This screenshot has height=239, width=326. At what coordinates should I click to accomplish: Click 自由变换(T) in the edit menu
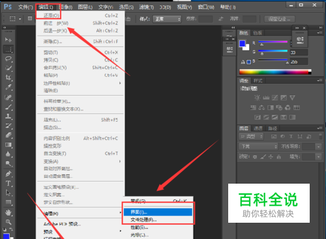pyautogui.click(x=80, y=154)
